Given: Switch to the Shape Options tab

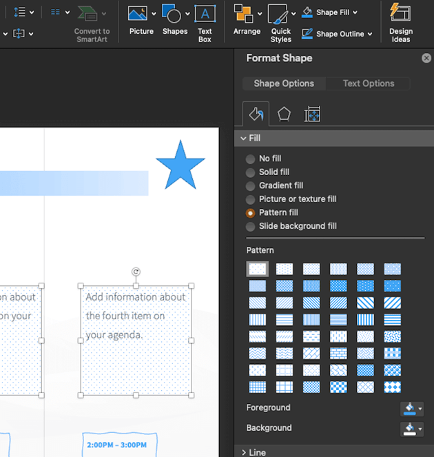Looking at the screenshot, I should click(x=284, y=83).
